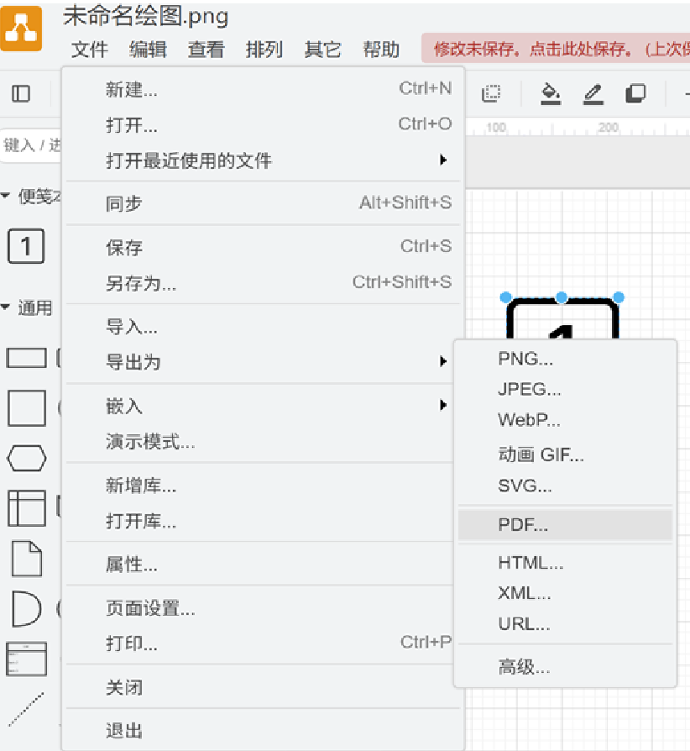690x751 pixels.
Task: Open the 帮助 menu
Action: click(x=381, y=50)
